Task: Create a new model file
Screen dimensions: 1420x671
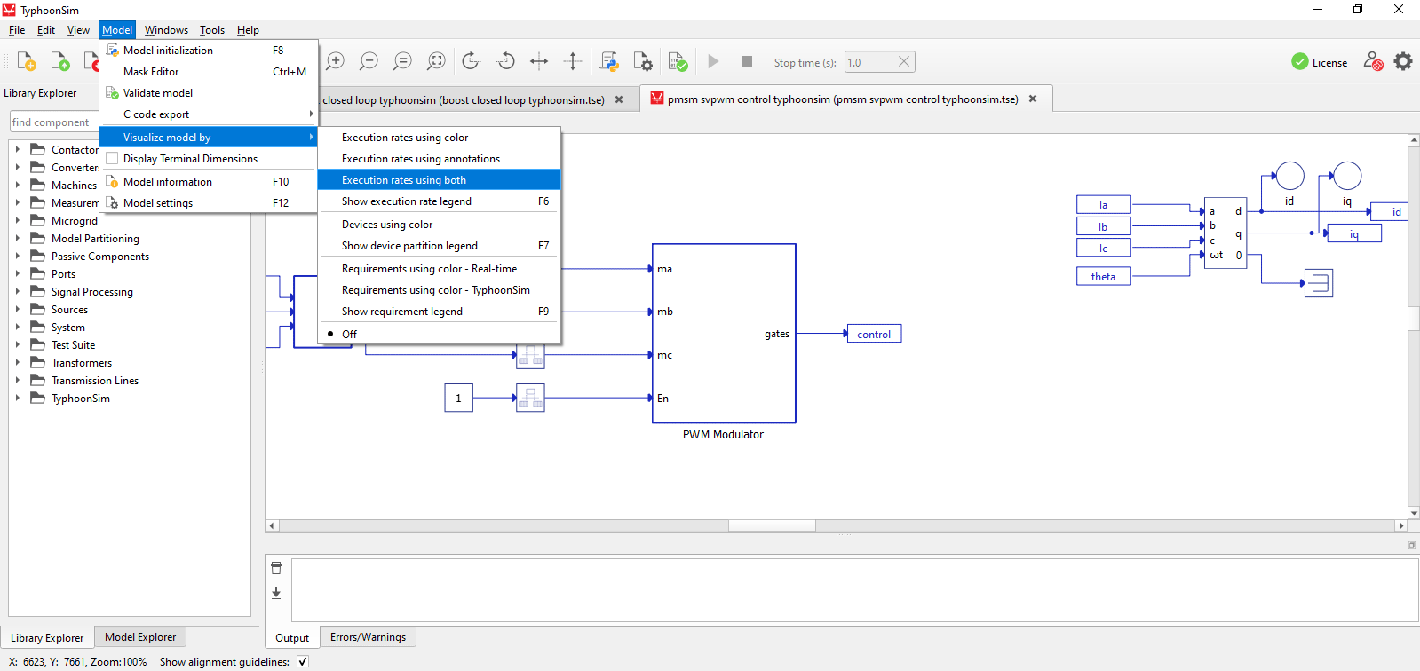Action: (x=27, y=61)
